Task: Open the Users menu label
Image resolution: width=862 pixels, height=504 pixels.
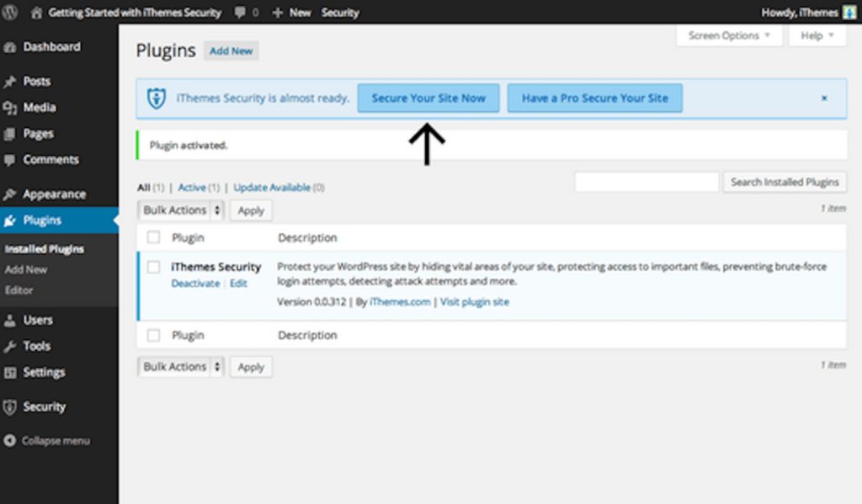Action: click(38, 321)
